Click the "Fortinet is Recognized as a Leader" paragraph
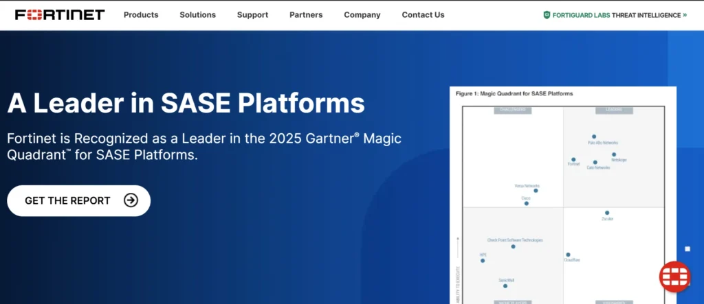 (x=204, y=147)
